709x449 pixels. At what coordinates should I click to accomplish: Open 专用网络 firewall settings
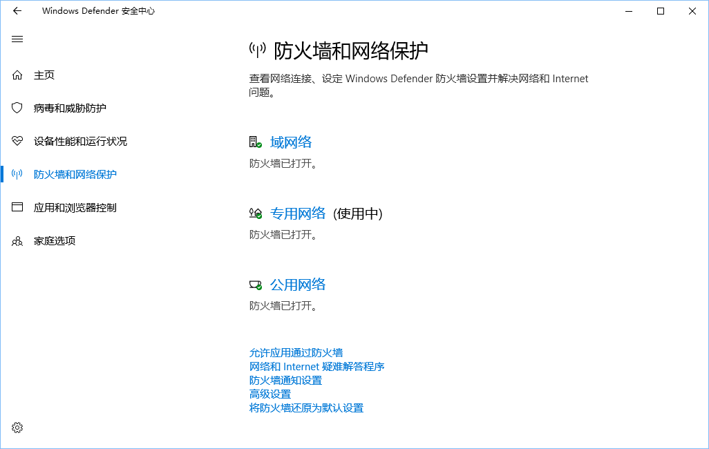click(x=298, y=213)
